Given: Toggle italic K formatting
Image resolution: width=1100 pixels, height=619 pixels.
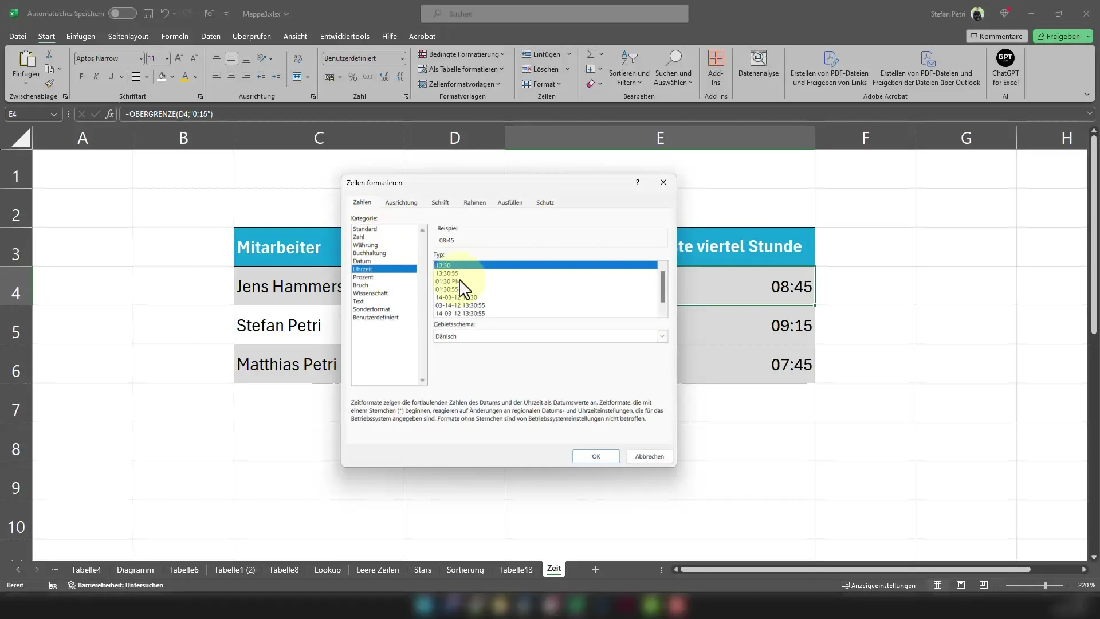Looking at the screenshot, I should tap(96, 77).
